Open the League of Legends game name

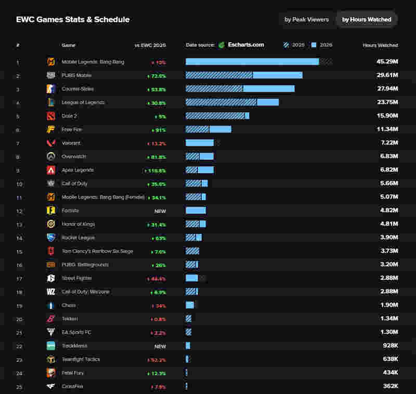click(83, 103)
